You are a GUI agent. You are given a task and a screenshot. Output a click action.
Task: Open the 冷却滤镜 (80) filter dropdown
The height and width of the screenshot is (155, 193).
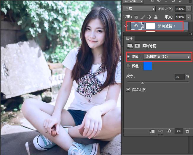[167, 56]
